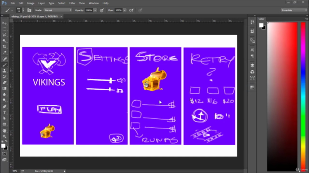Expand the icon panel dock arrows

pos(254,15)
